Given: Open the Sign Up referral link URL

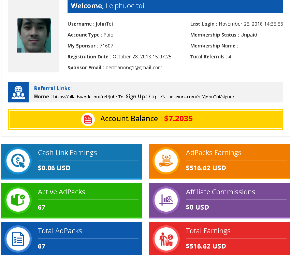Looking at the screenshot, I should pyautogui.click(x=192, y=97).
